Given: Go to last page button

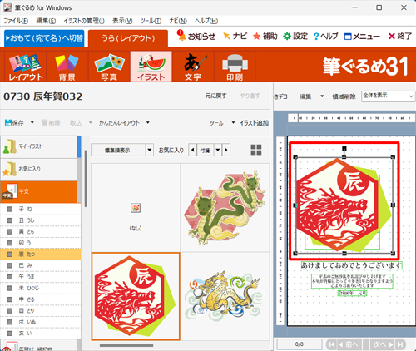Looking at the screenshot, I should [400, 344].
